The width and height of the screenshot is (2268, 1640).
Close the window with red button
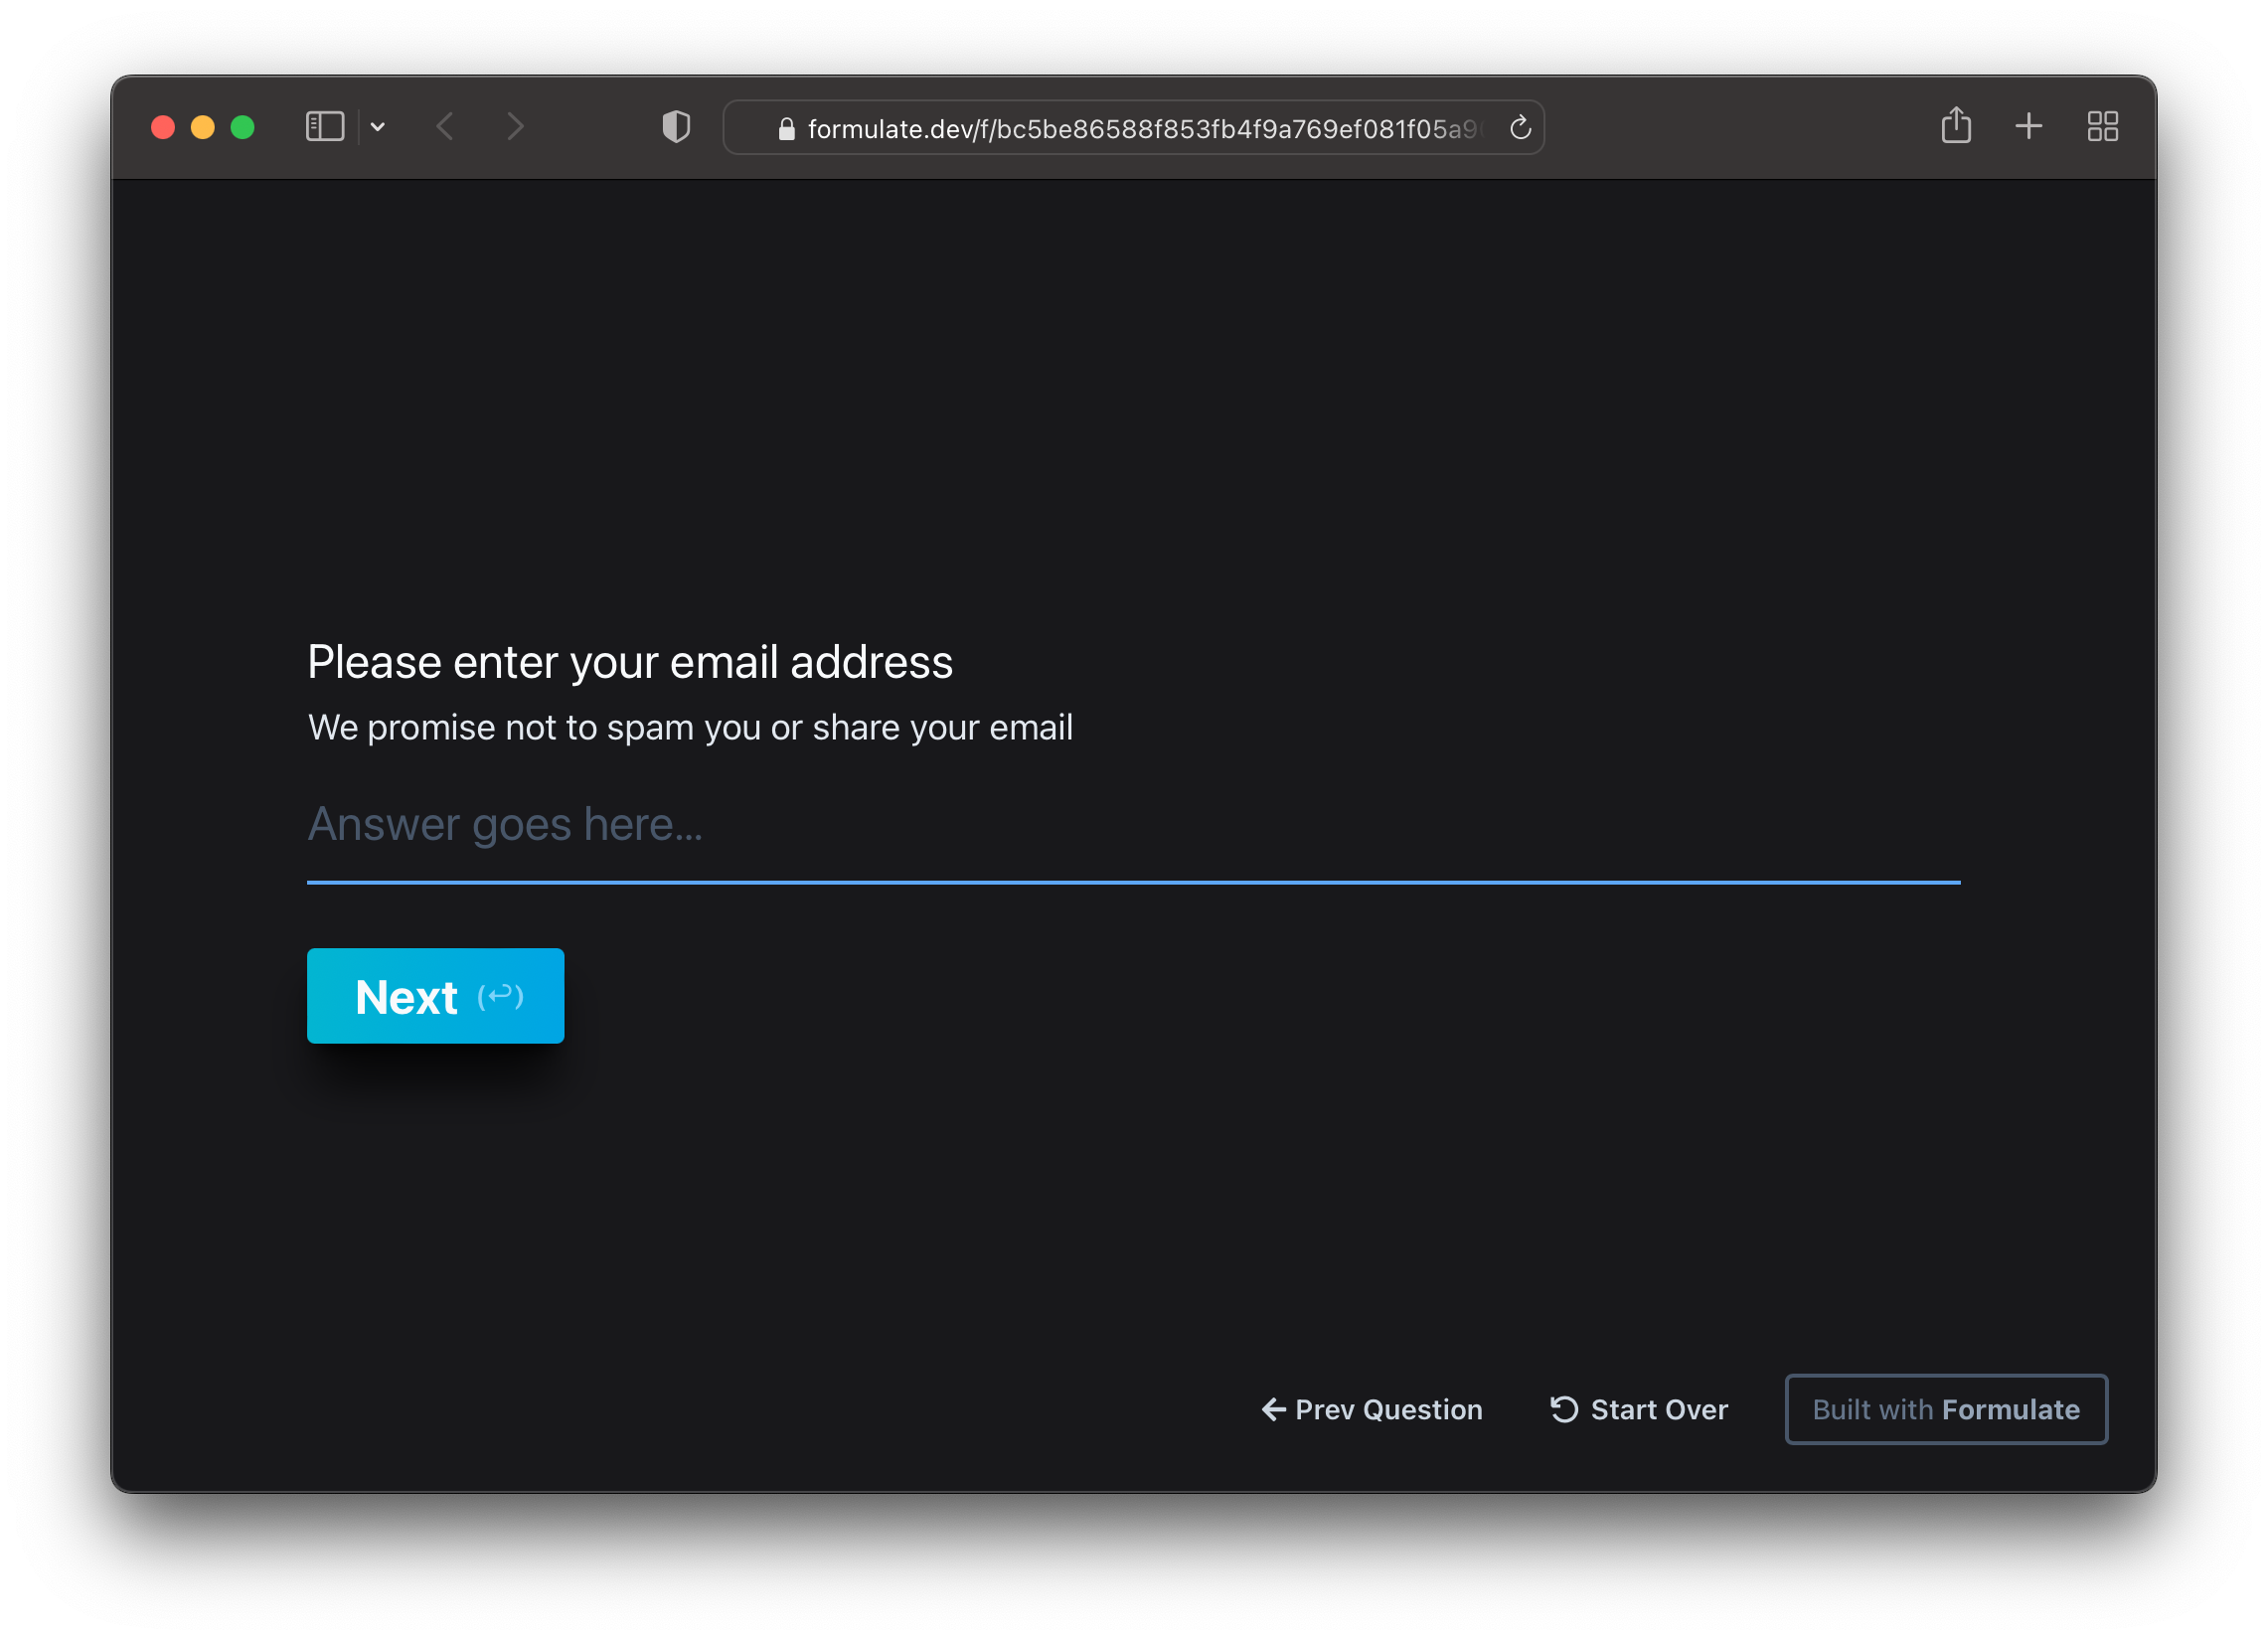pos(163,127)
